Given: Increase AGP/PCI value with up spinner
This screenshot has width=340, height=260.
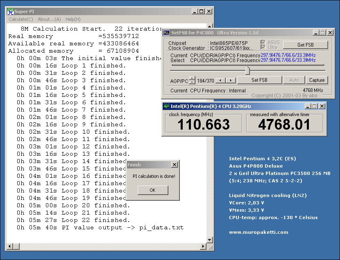Looking at the screenshot, I should [192, 78].
